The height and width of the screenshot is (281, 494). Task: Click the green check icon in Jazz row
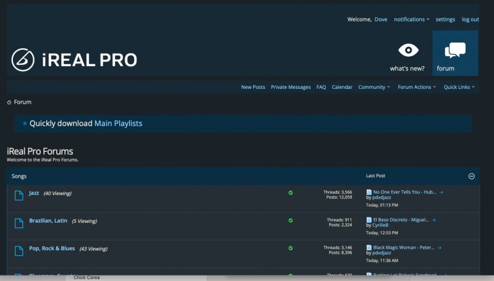pos(290,193)
